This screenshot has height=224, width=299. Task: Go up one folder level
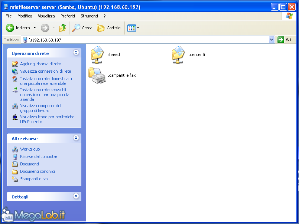click(62, 28)
